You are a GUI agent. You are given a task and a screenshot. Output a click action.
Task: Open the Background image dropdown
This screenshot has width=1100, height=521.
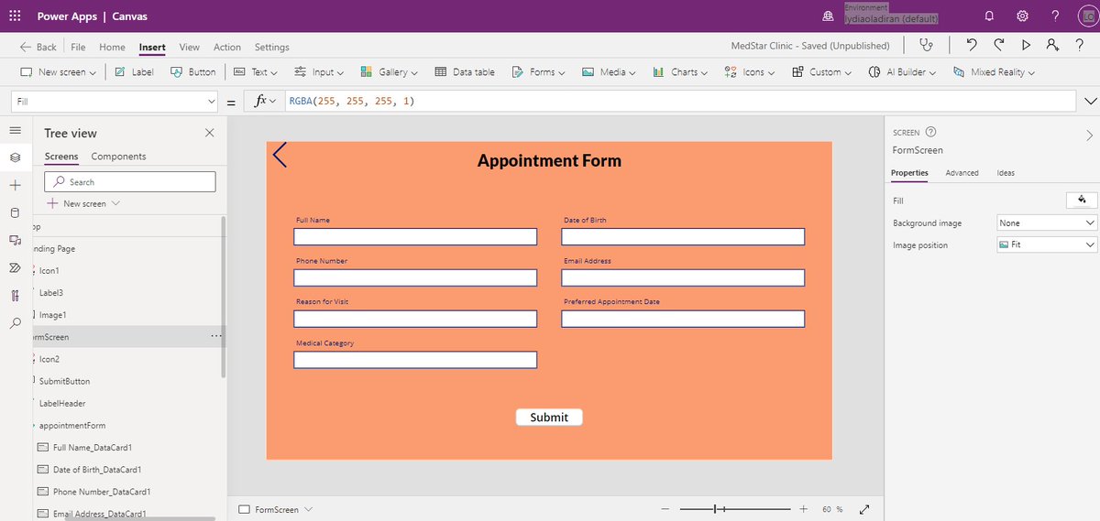1047,223
